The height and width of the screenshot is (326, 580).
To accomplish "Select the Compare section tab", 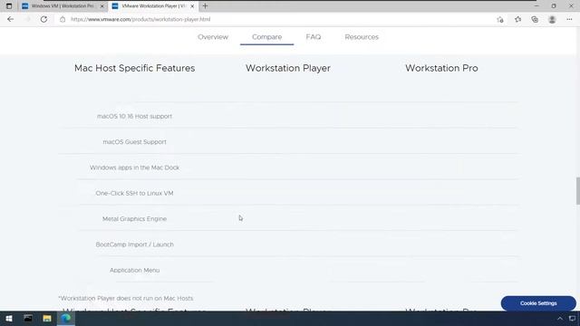I will (266, 37).
